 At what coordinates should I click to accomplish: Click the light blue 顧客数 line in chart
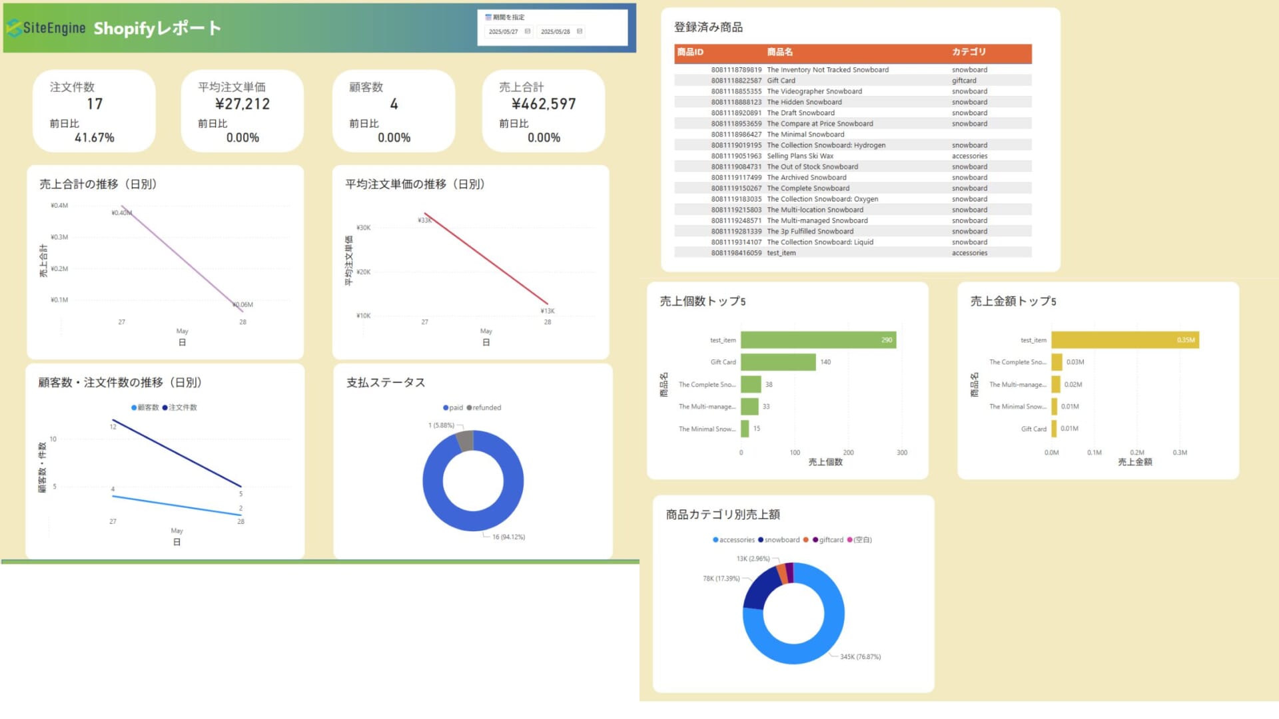pos(177,505)
